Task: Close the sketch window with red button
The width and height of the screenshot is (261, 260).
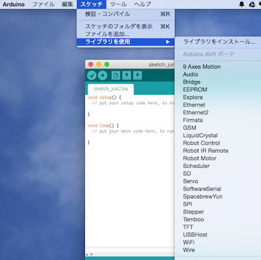Action: pos(91,64)
